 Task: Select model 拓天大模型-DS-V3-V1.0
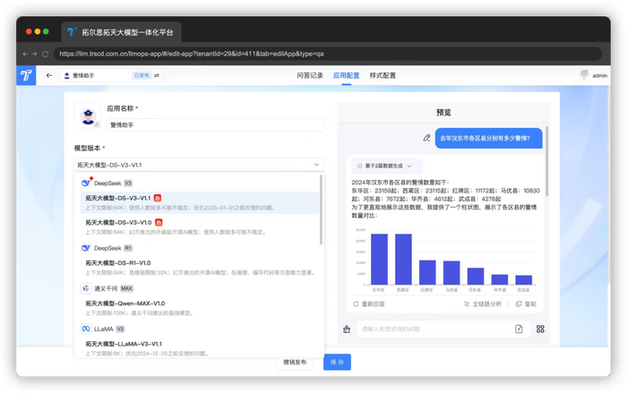click(x=200, y=226)
